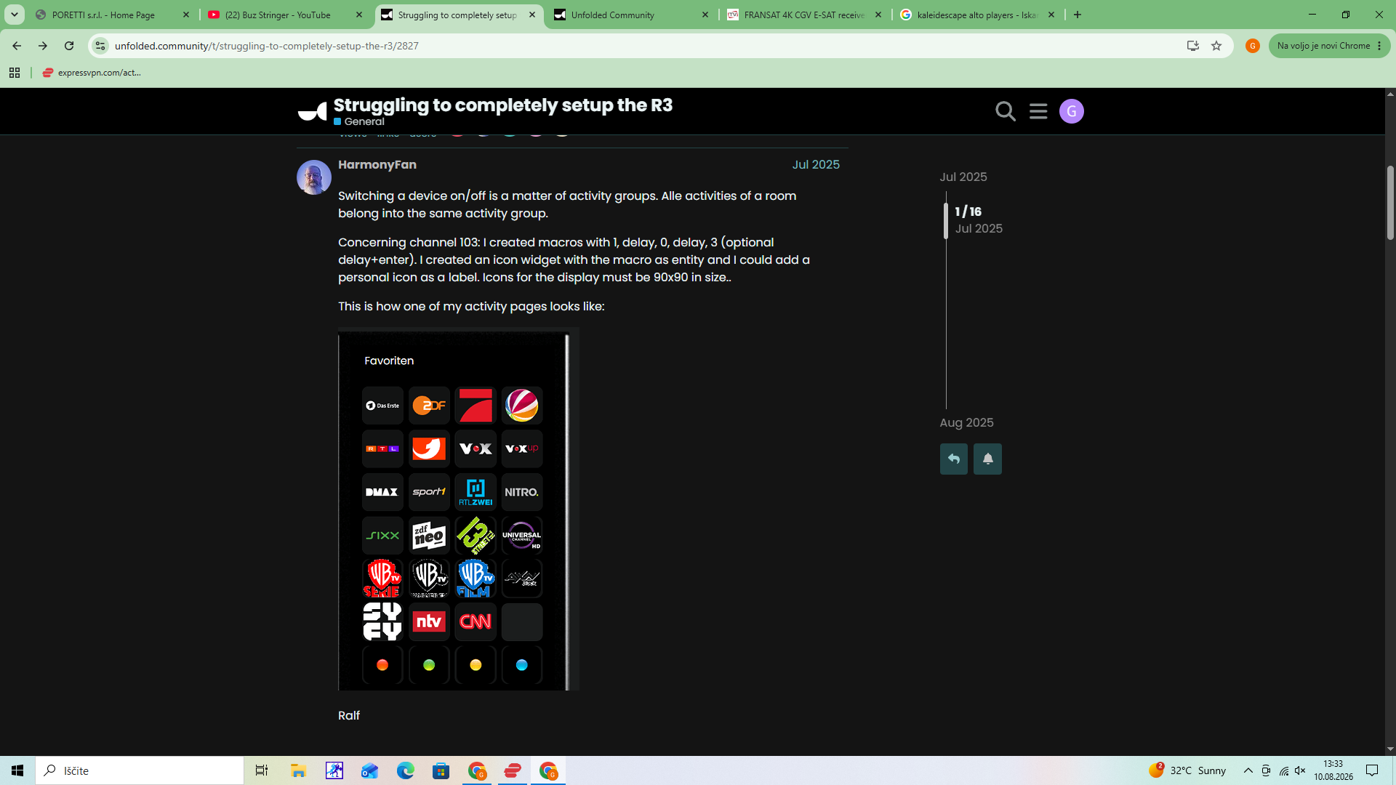The width and height of the screenshot is (1396, 785).
Task: Click the page vertical scrollbar thumb
Action: pos(1390,203)
